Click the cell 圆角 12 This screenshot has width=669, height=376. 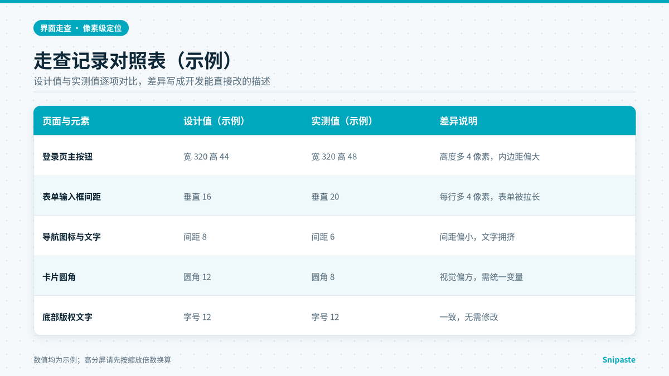(197, 277)
